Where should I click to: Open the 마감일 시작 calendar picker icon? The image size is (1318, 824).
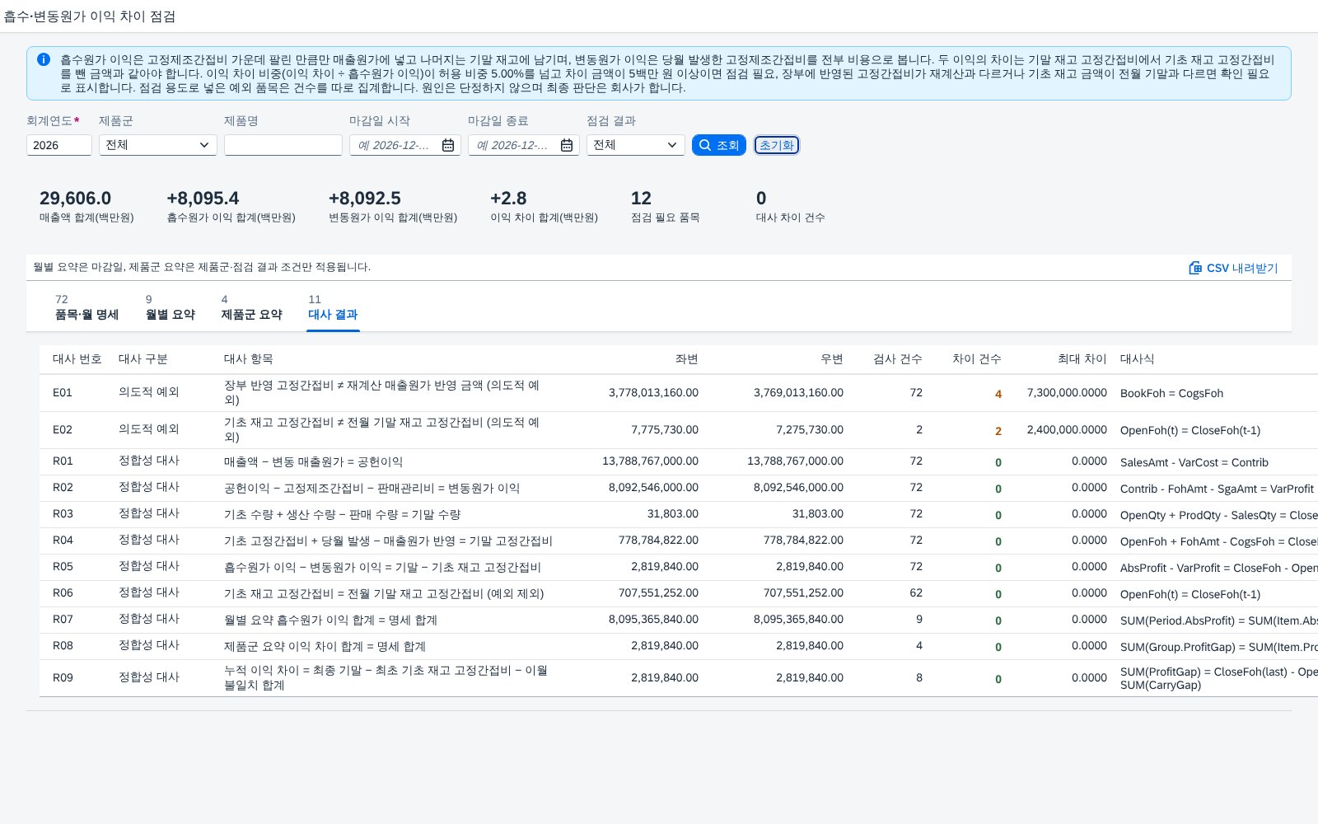[x=448, y=145]
